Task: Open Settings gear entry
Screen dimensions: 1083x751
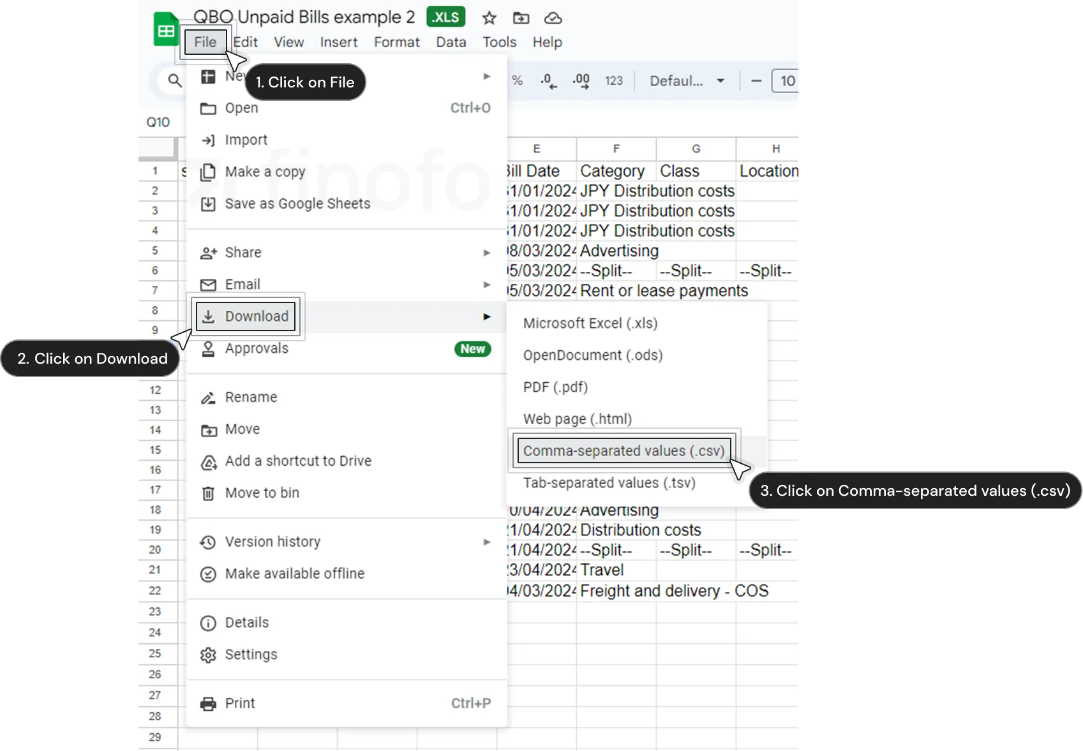Action: coord(347,655)
